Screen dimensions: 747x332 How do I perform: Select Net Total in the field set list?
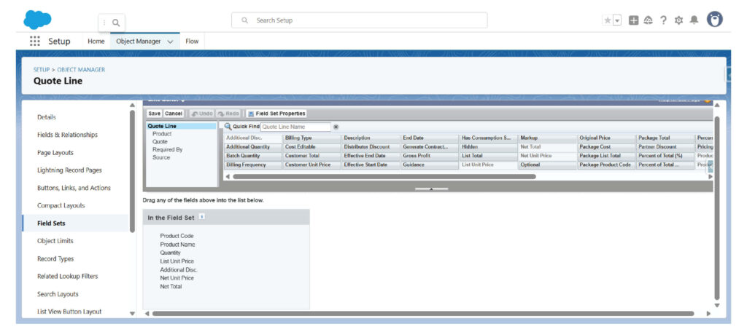click(171, 286)
